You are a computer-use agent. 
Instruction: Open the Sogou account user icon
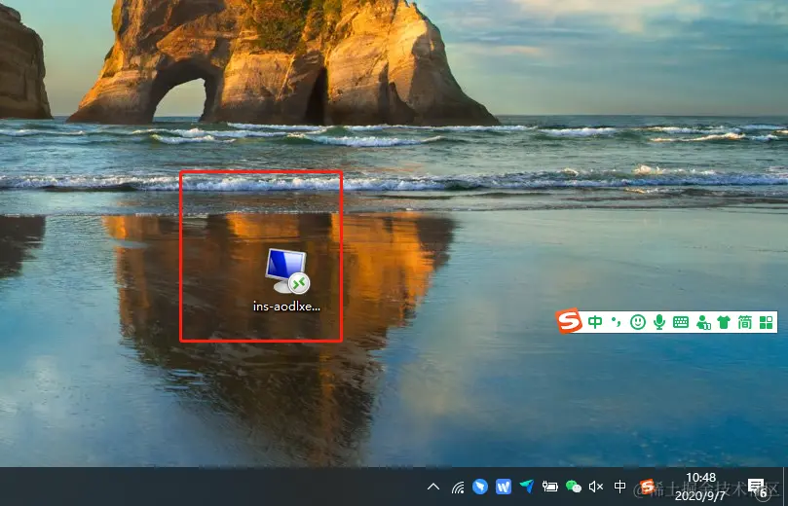point(702,322)
